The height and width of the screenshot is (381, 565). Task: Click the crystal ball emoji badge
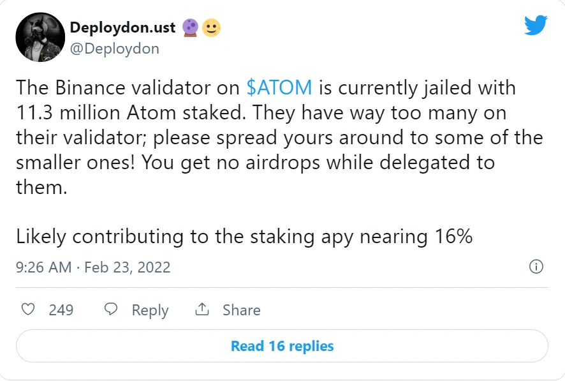click(190, 27)
